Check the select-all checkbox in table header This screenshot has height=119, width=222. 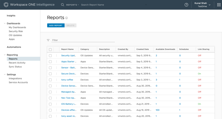(50, 49)
